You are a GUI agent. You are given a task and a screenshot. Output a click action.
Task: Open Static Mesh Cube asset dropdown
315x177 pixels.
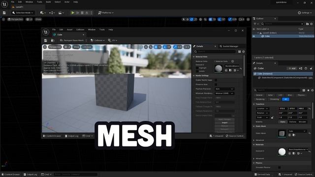[x=297, y=131]
